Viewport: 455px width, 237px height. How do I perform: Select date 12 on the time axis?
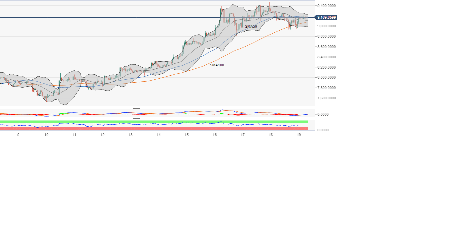coord(103,135)
